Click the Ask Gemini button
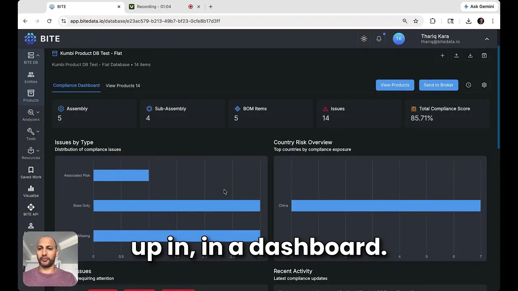 [x=479, y=6]
